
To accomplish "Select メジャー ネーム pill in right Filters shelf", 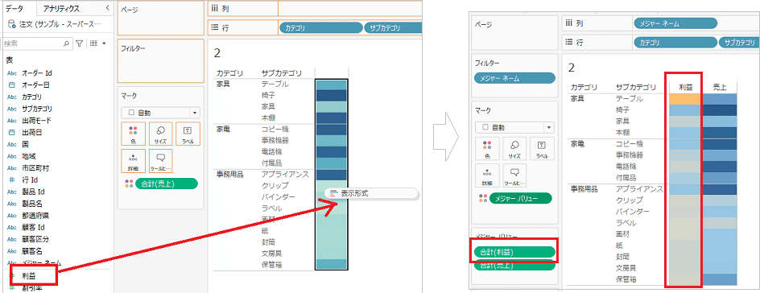I will 514,78.
